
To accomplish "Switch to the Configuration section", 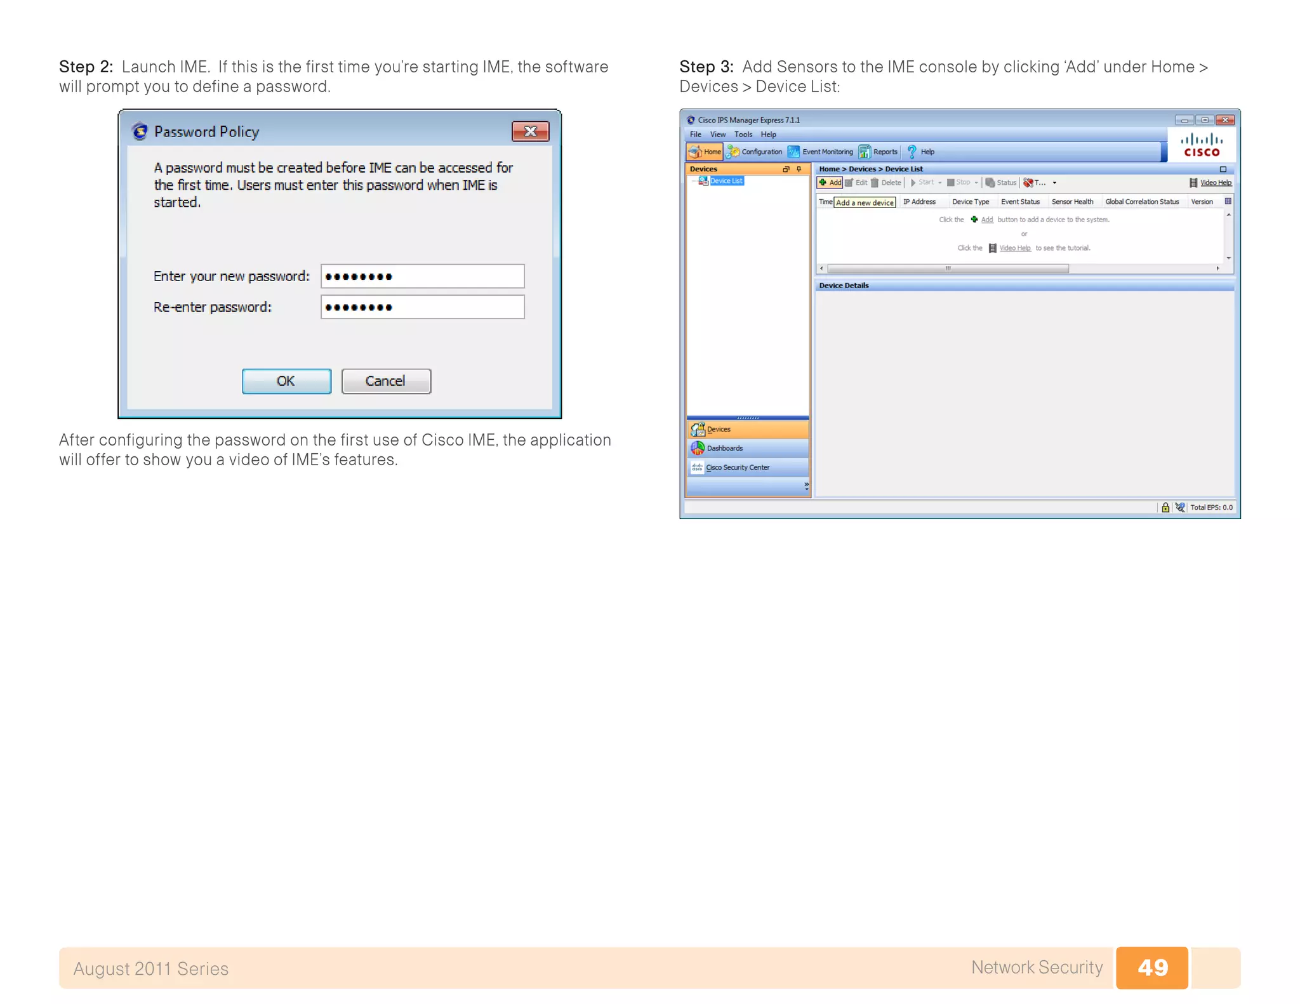I will 754,152.
